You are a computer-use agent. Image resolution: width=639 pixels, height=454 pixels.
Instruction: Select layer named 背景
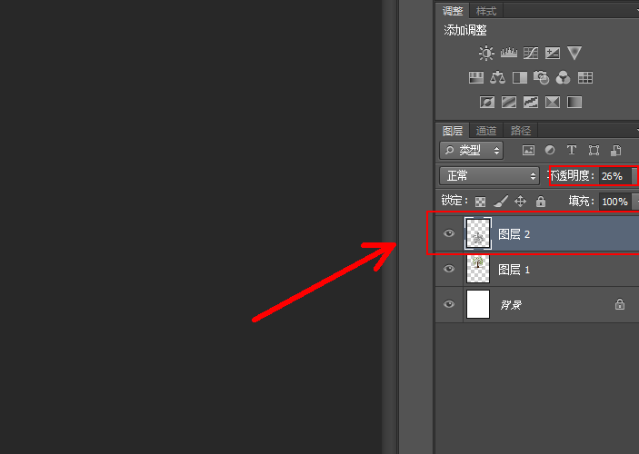[511, 304]
